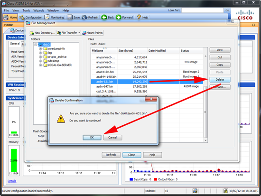Close the Delete Confirmation dialog
The width and height of the screenshot is (261, 196).
pyautogui.click(x=151, y=99)
